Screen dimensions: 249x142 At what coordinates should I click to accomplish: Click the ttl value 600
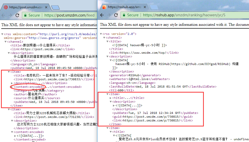click(x=121, y=90)
